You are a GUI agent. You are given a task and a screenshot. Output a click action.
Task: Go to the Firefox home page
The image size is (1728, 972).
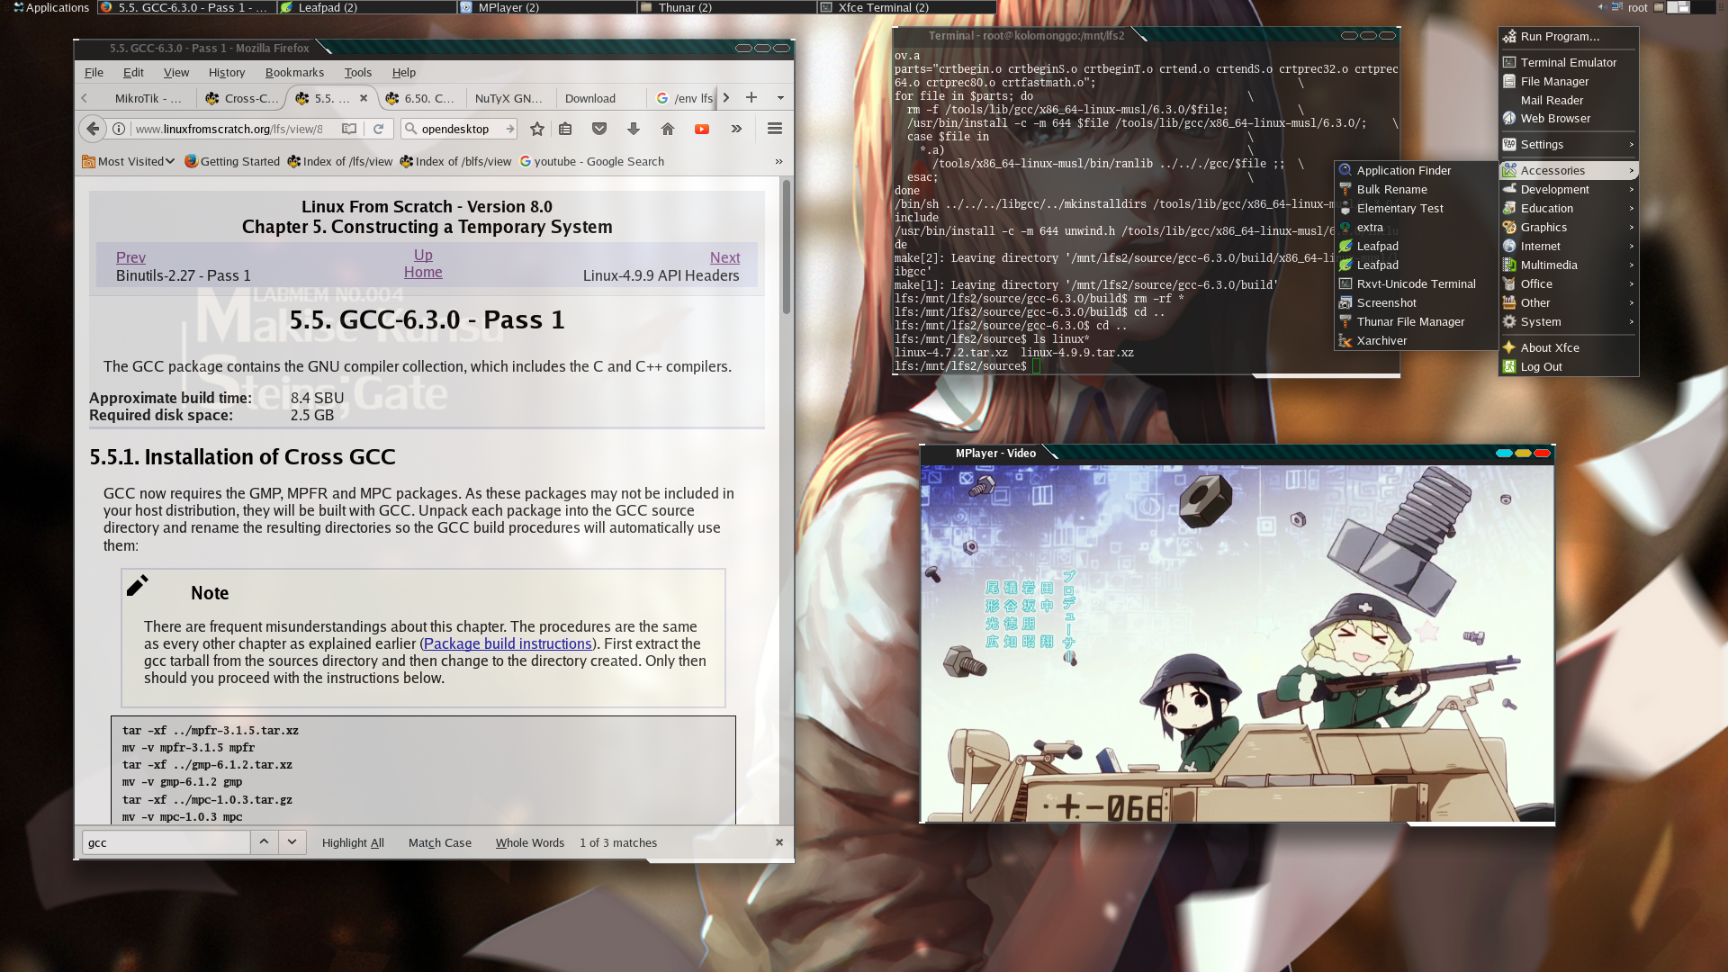coord(668,129)
